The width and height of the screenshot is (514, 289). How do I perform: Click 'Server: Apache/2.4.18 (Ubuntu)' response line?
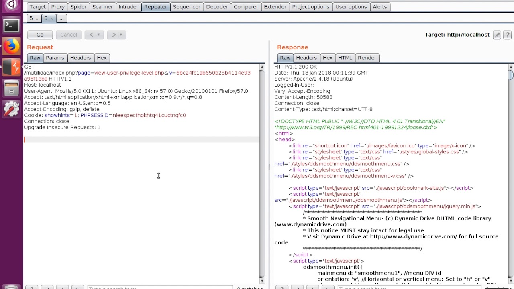(314, 79)
